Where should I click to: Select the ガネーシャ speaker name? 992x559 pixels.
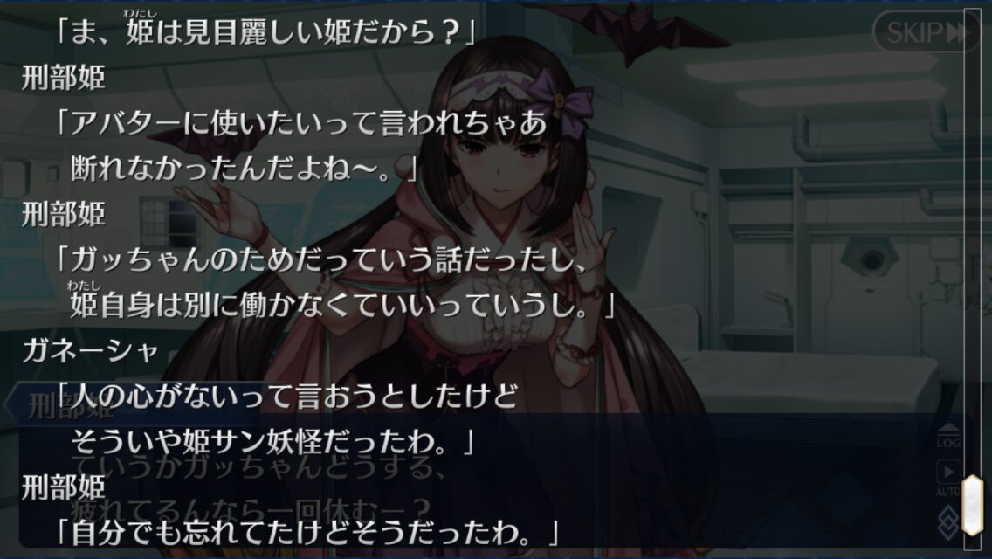90,351
